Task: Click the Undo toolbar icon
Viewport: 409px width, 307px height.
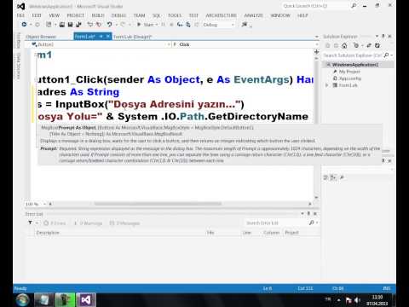Action: (109, 25)
